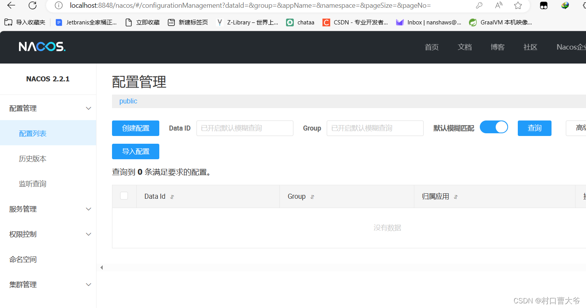Viewport: 586px width, 308px height.
Task: Click the NACOS logo
Action: click(x=42, y=46)
